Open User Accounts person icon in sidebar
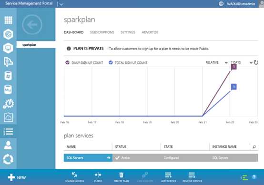264x185 pixels. (8, 145)
